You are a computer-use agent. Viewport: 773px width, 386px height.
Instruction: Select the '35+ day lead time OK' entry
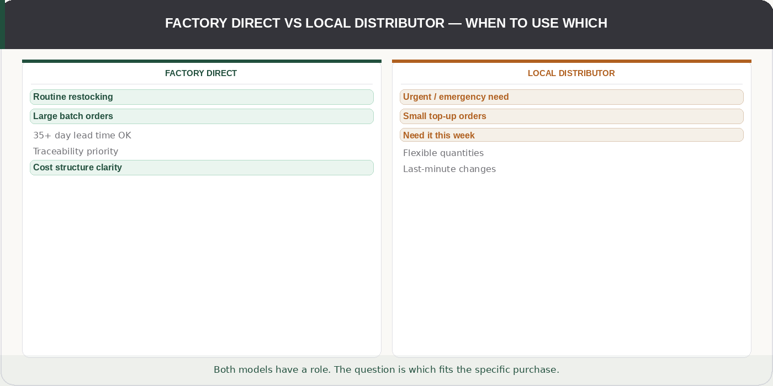coord(83,135)
